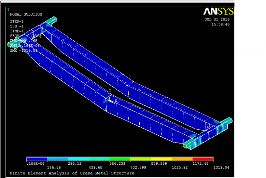Click the orange legend color band
This screenshot has width=266, height=178.
182,159
